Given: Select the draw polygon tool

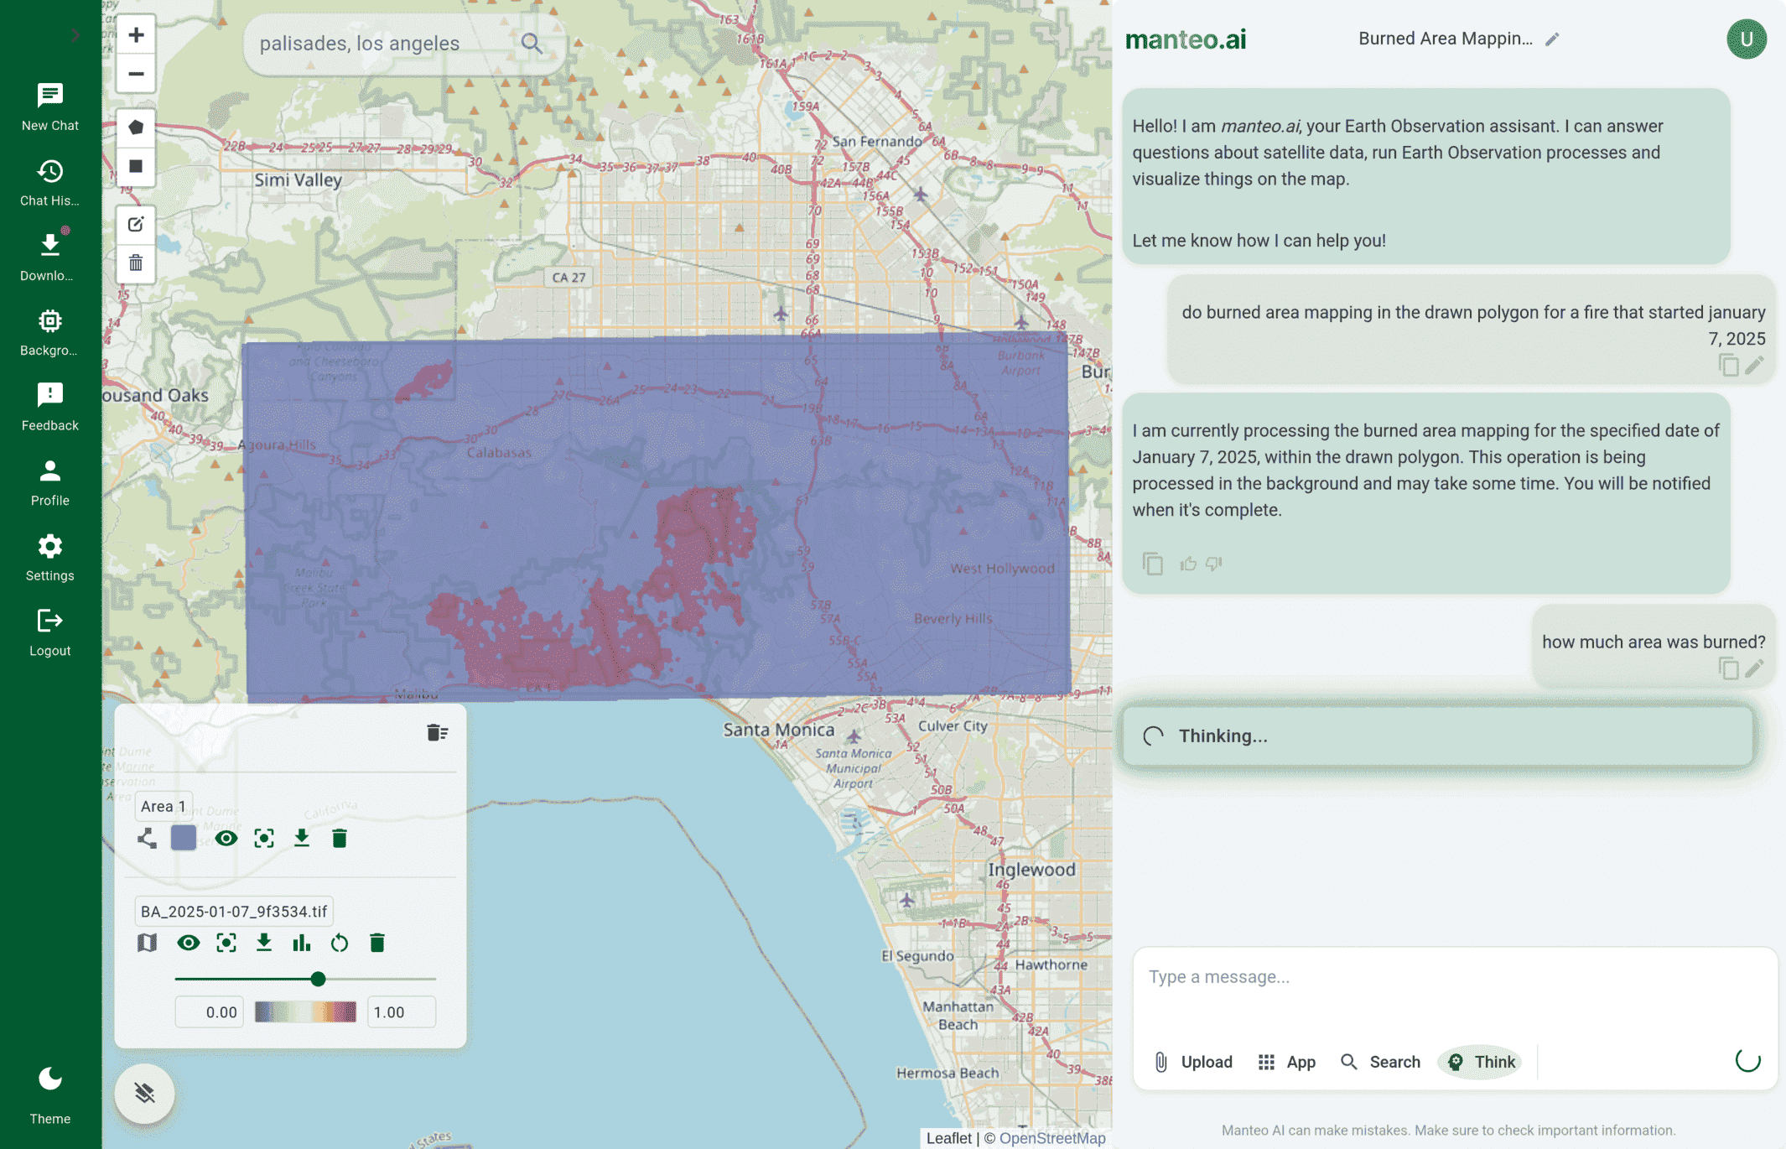Looking at the screenshot, I should (135, 127).
